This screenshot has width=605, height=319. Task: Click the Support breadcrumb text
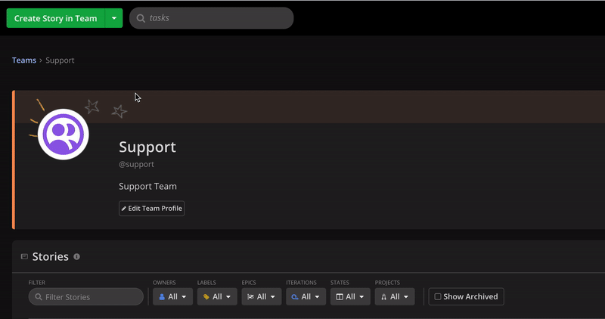pyautogui.click(x=60, y=60)
